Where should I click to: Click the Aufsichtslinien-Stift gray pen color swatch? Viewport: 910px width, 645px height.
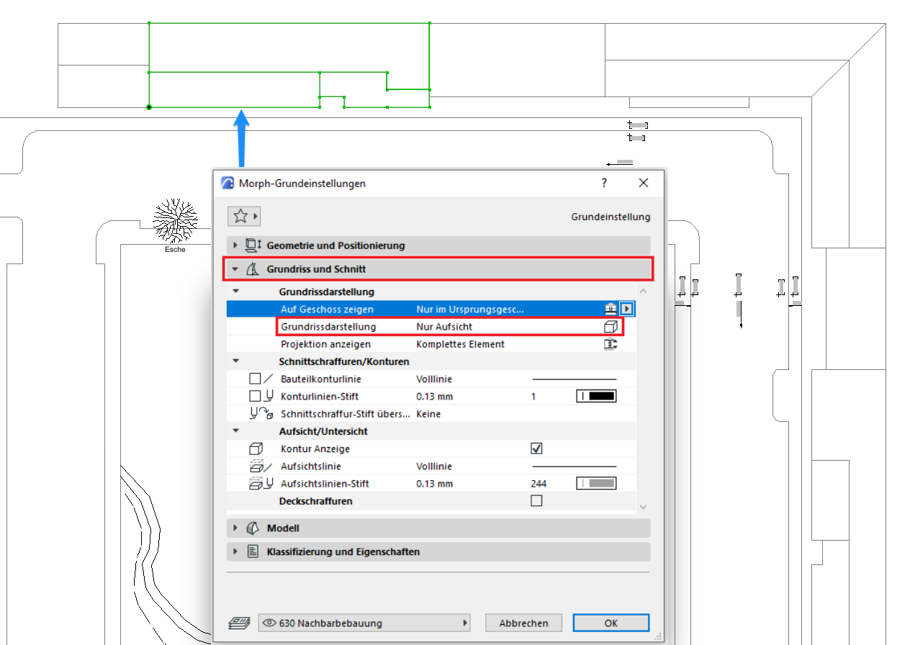pyautogui.click(x=596, y=484)
